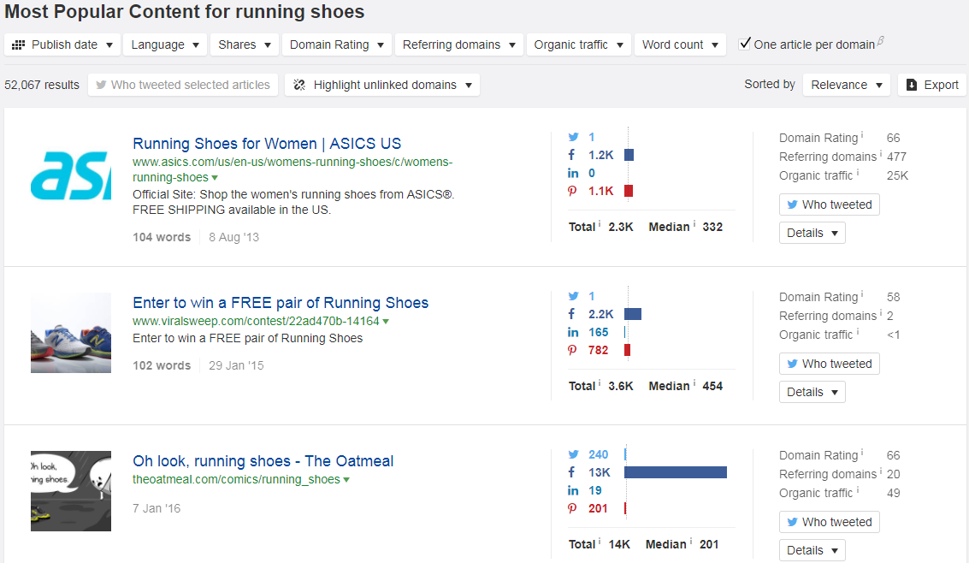969x563 pixels.
Task: Click info icon beside The Oatmeal Domain Rating
Action: tap(862, 453)
